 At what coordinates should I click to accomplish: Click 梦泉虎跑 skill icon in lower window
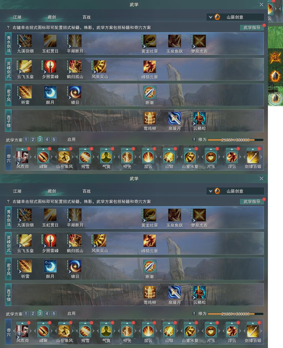(x=199, y=215)
